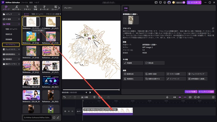This screenshot has width=217, height=122.
Task: Click the 再編集 button
Action: pyautogui.click(x=133, y=63)
